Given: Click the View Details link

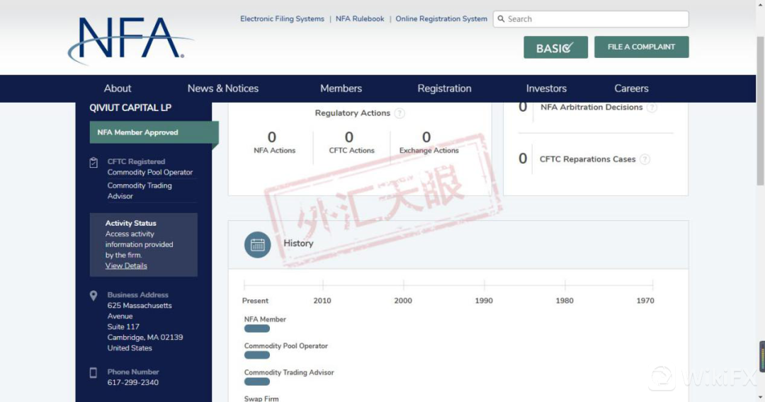Looking at the screenshot, I should [126, 265].
